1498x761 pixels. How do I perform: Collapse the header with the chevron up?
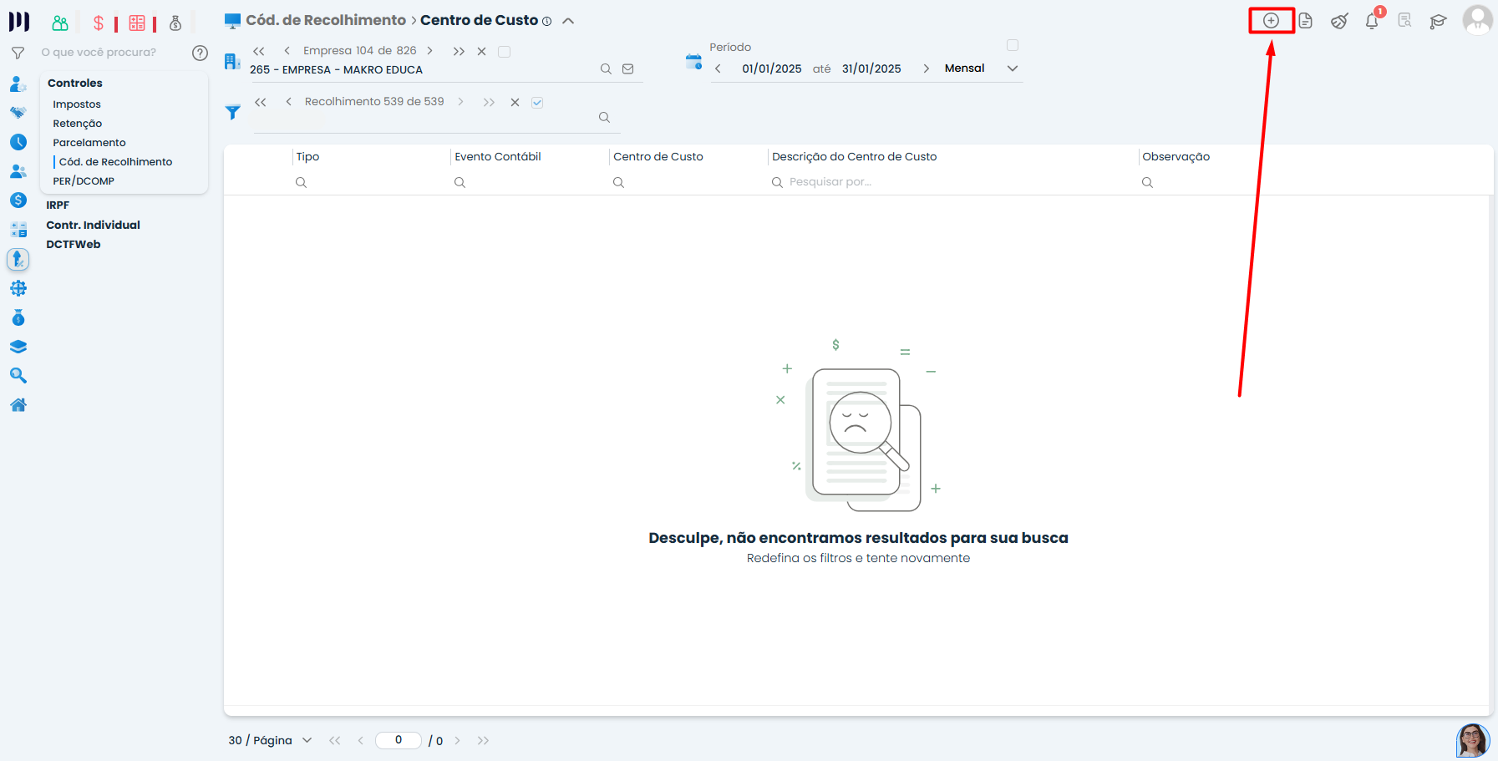point(568,21)
